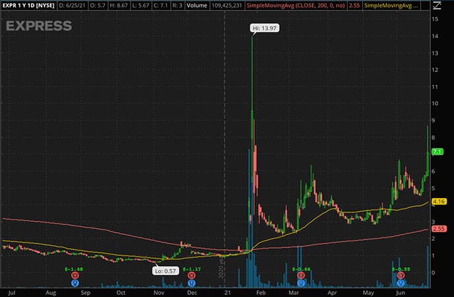The height and width of the screenshot is (297, 454).
Task: Click the Jul label on the time axis
Action: [x=12, y=292]
